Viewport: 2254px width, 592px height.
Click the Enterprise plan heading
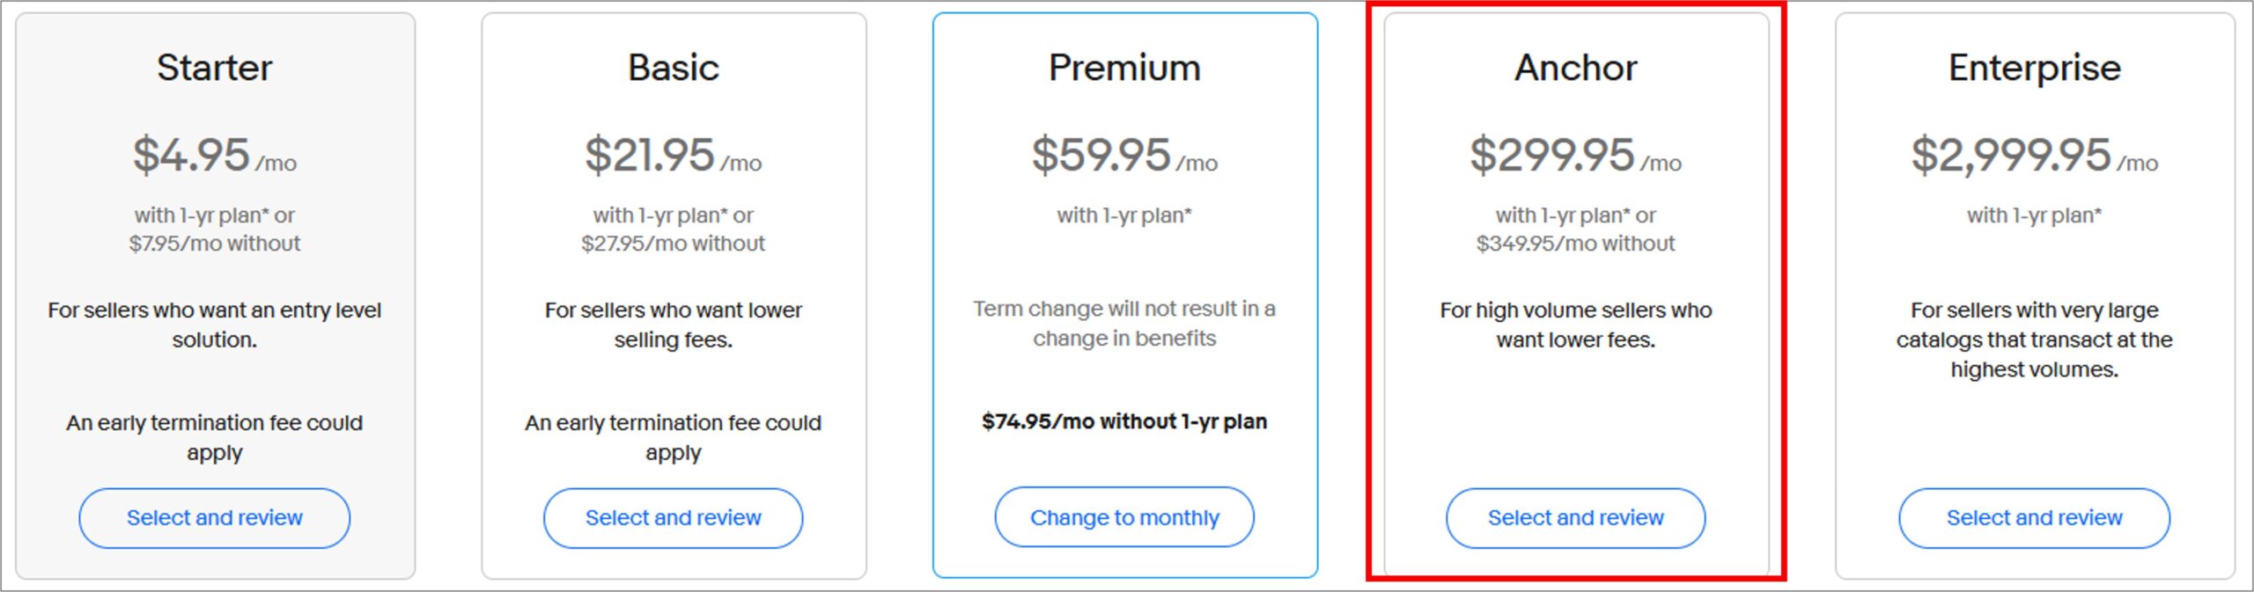[x=2034, y=68]
